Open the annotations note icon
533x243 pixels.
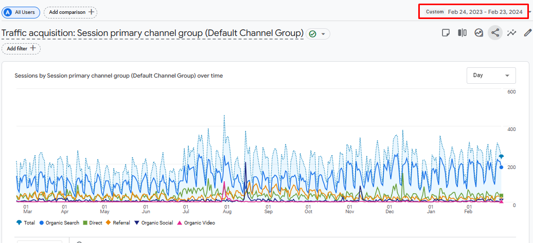446,33
